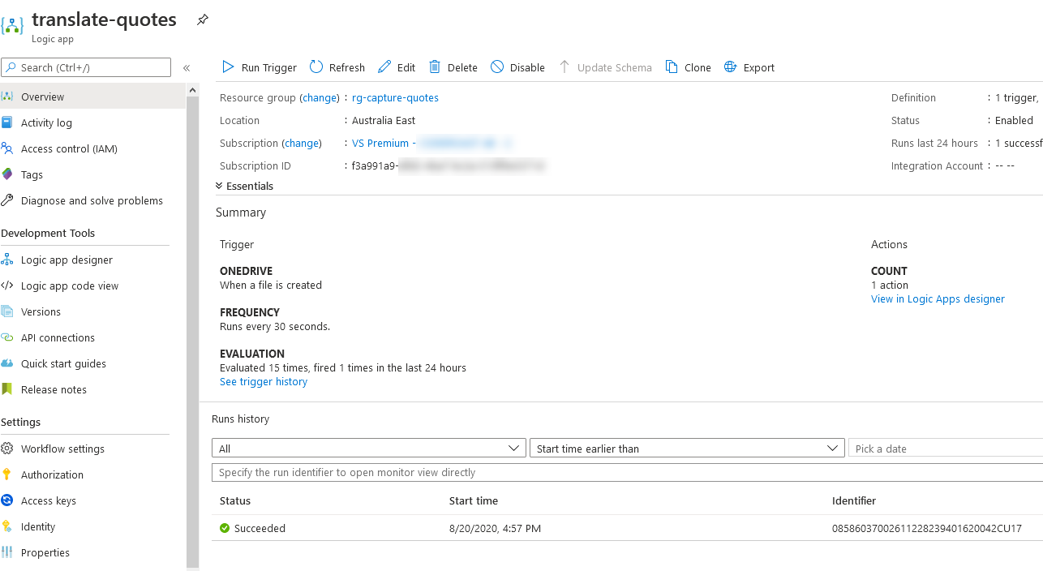Image resolution: width=1043 pixels, height=571 pixels.
Task: Open the status filter dropdown showing All
Action: [369, 449]
